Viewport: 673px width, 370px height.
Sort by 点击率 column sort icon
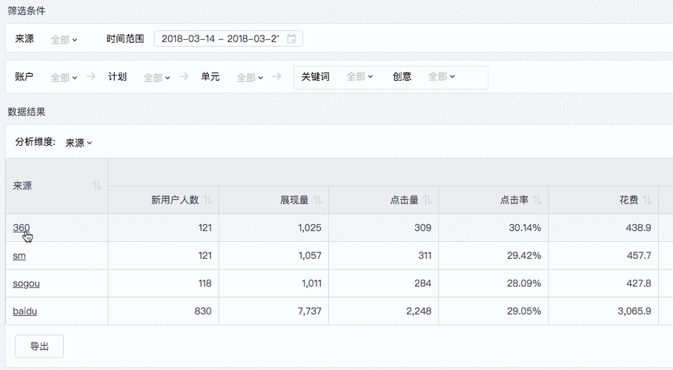(537, 200)
